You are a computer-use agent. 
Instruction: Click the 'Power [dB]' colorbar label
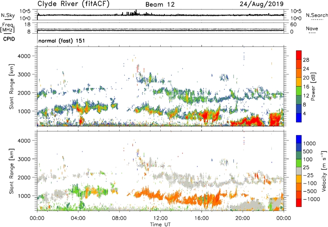click(x=313, y=86)
